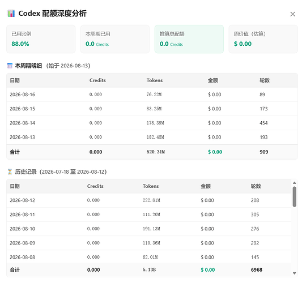
Task: Click the history rounds value 305
Action: 255,215
